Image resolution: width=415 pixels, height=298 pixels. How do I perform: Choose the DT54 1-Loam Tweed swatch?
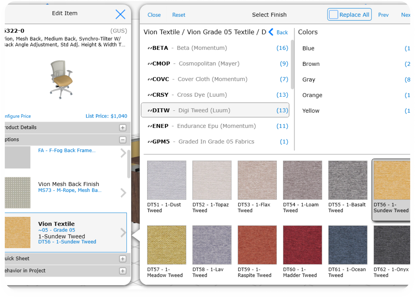tap(302, 180)
